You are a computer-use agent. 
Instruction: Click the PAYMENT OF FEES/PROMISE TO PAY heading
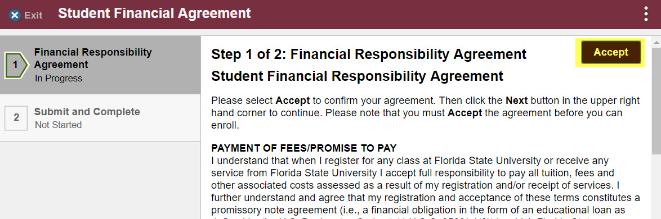pyautogui.click(x=304, y=148)
